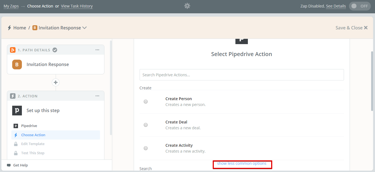
Task: Open the three-dot menu for Path Details
Action: tap(97, 50)
